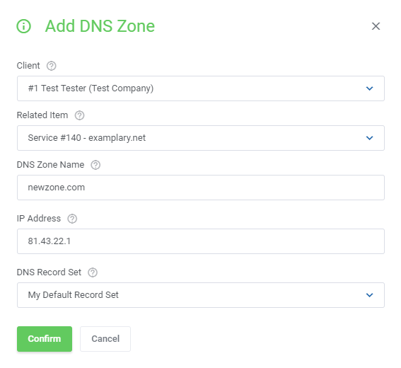Confirm adding the DNS zone
This screenshot has height=368, width=401.
click(45, 339)
